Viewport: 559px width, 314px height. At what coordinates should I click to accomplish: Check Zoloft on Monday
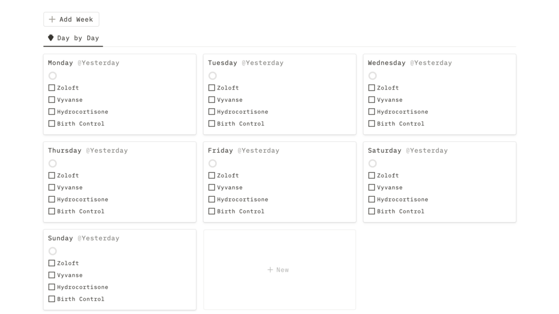tap(52, 88)
